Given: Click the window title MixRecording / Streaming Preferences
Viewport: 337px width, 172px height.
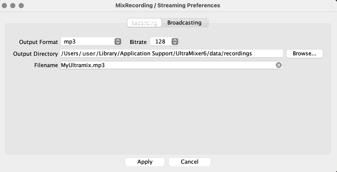Looking at the screenshot, I should click(168, 5).
